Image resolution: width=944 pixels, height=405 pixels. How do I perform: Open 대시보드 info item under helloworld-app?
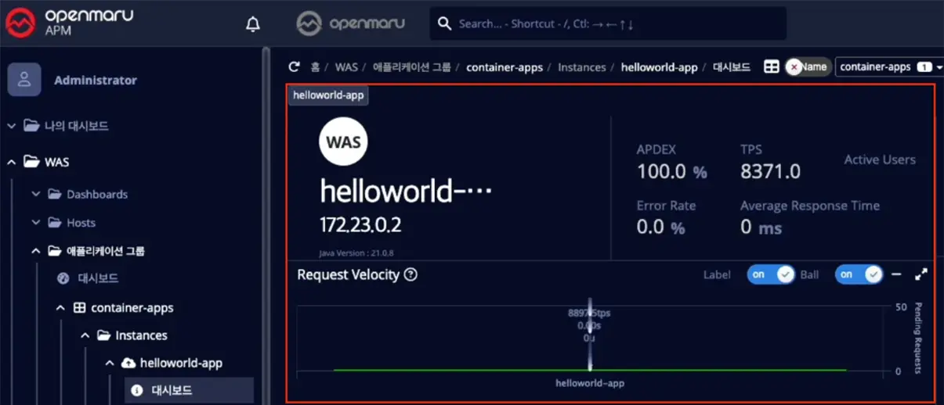[189, 389]
